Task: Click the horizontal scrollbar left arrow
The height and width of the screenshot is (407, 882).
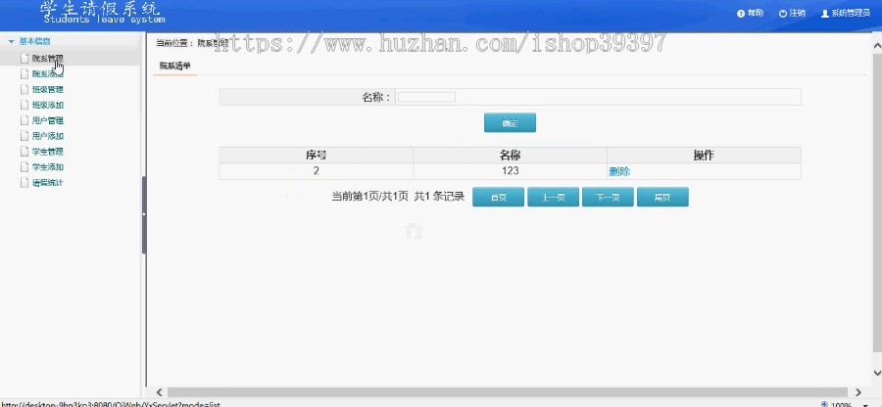Action: (159, 392)
